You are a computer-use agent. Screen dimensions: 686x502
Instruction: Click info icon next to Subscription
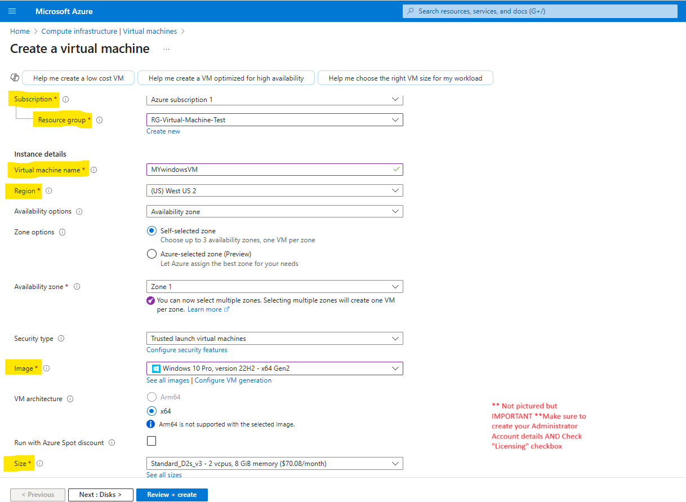66,99
